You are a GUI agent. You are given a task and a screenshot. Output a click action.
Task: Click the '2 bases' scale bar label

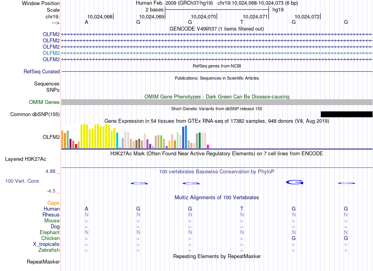point(155,10)
